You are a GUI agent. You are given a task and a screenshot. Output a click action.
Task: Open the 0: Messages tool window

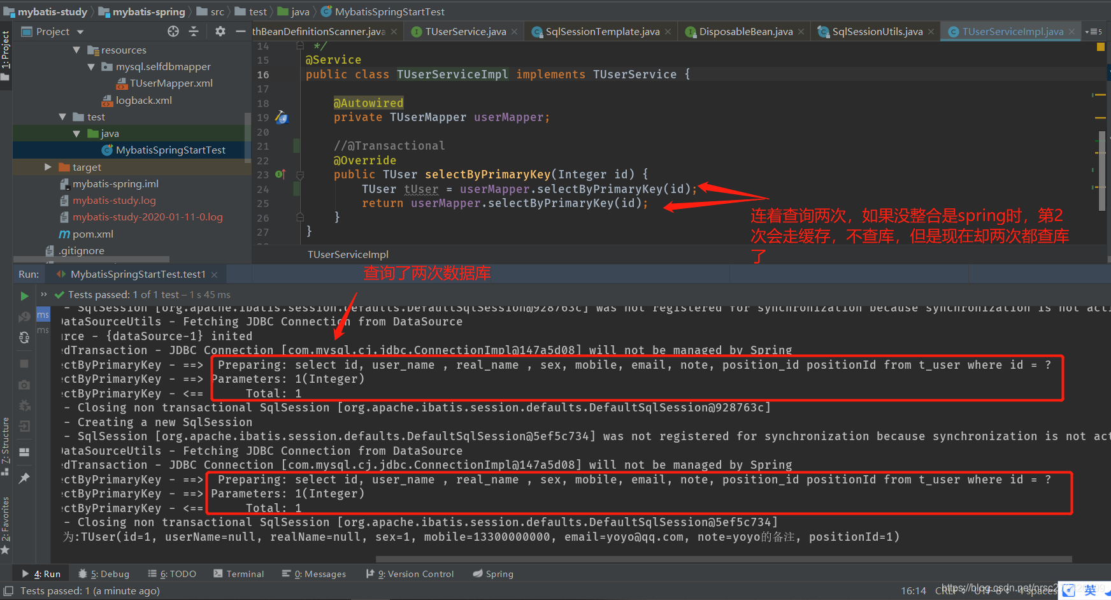click(x=314, y=574)
